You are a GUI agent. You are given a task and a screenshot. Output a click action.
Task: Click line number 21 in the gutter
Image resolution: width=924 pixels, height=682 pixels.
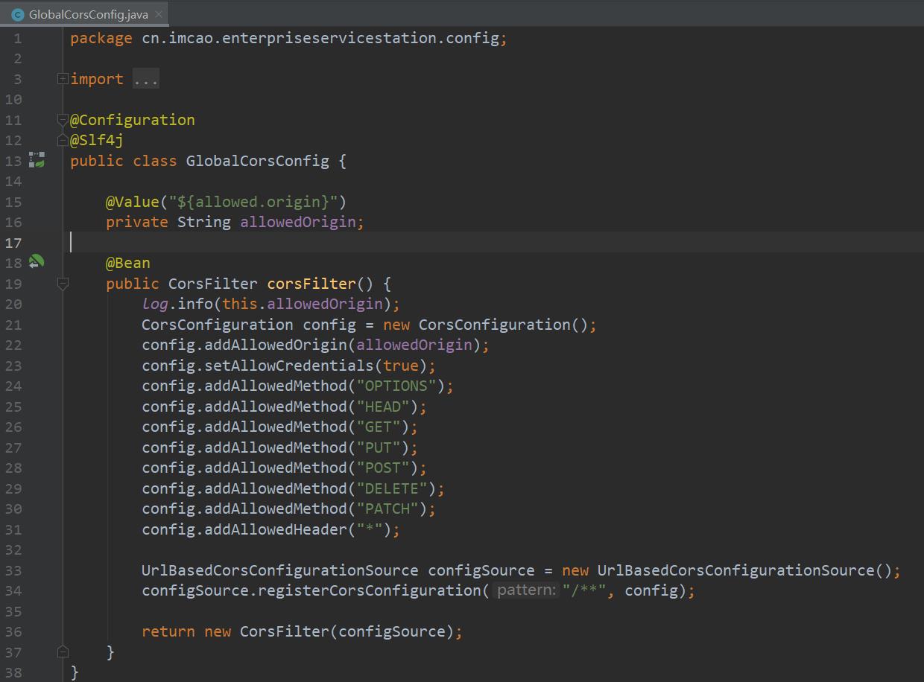click(14, 325)
